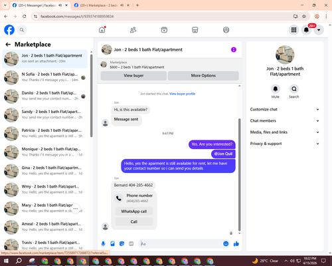Mute this conversation bell icon
Viewport: 332px width, 266px height.
(x=276, y=89)
